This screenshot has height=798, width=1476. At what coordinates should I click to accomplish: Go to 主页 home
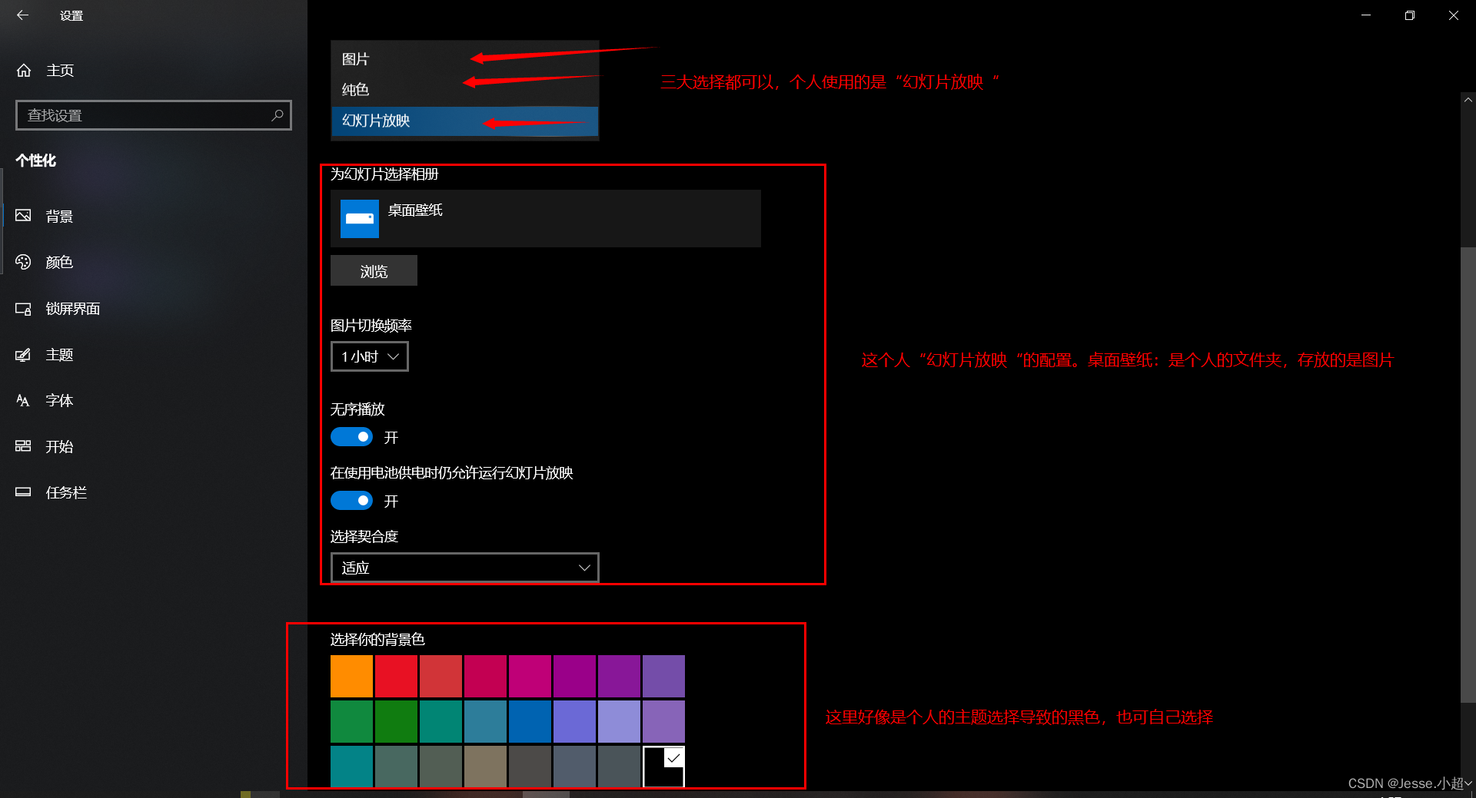pos(154,71)
